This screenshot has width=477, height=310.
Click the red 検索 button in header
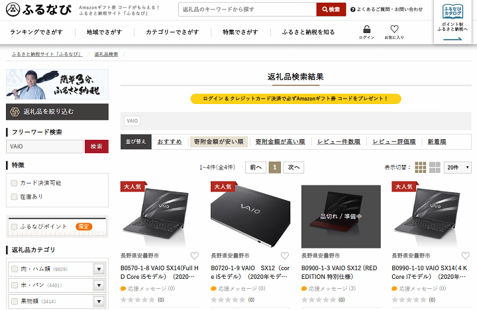[331, 9]
